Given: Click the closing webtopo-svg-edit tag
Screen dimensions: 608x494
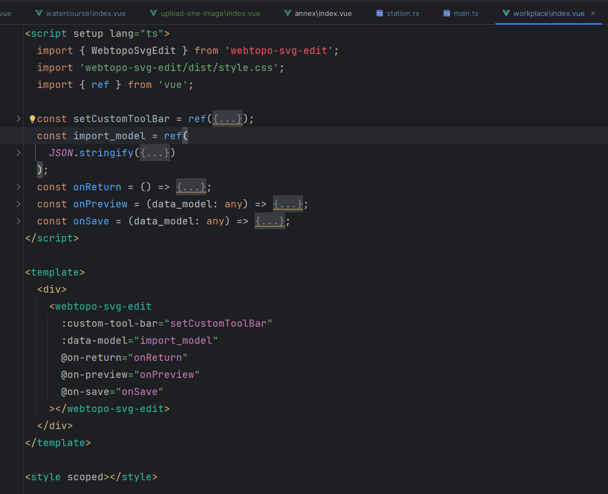Looking at the screenshot, I should 112,409.
